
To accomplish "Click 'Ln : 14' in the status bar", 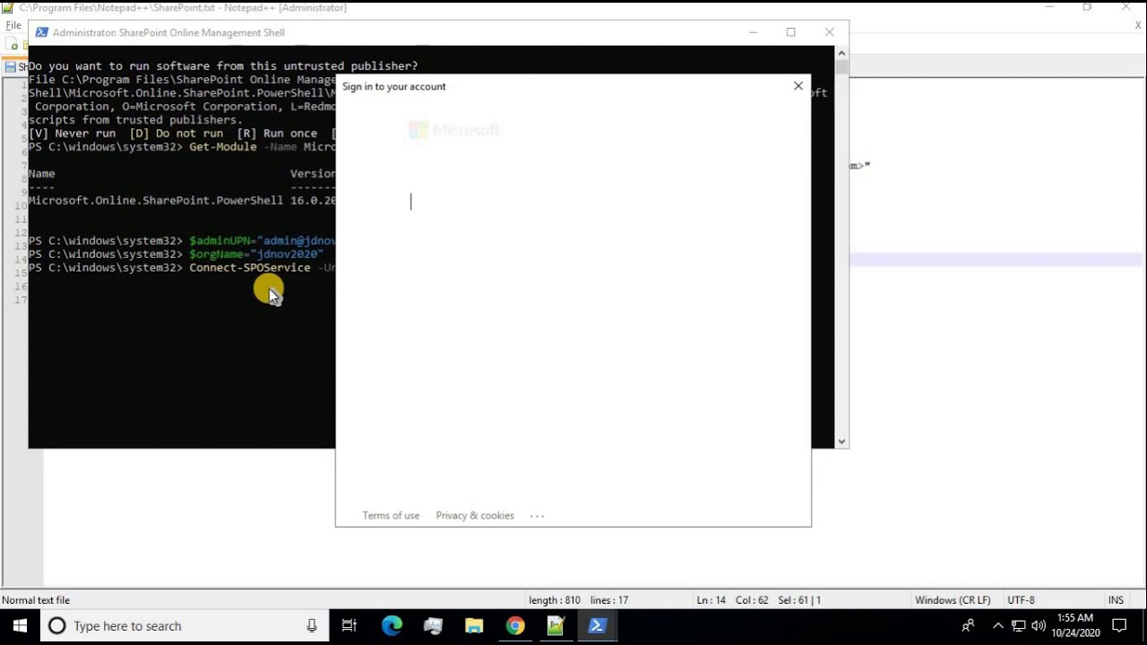I will tap(711, 600).
